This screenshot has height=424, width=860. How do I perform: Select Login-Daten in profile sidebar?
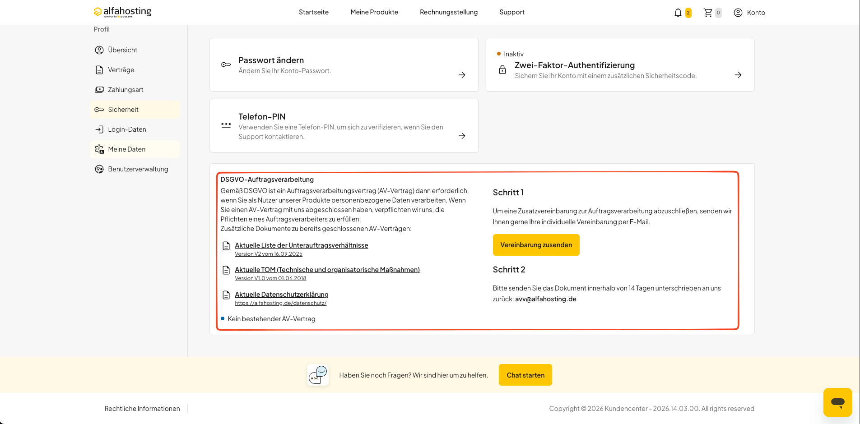135,129
